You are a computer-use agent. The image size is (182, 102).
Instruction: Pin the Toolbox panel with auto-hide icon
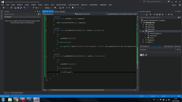click(38, 11)
